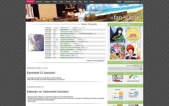Open the Fansubs menu item
The width and height of the screenshot is (169, 106).
click(39, 2)
